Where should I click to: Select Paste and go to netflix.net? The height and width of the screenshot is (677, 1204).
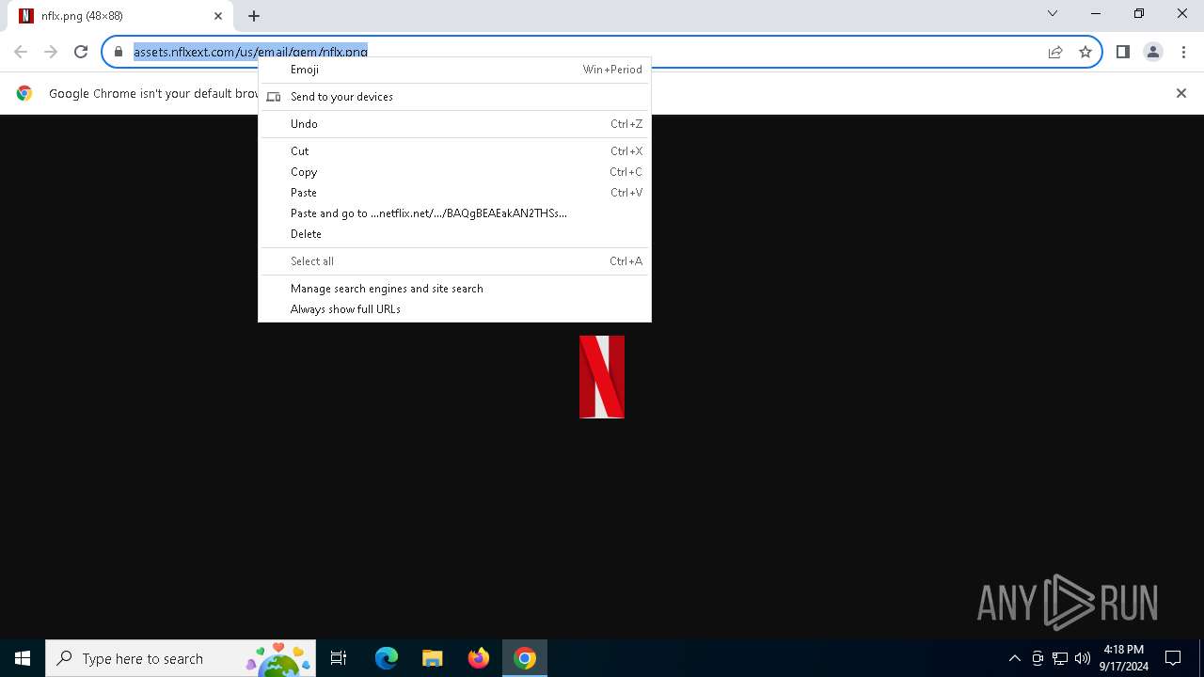point(454,213)
